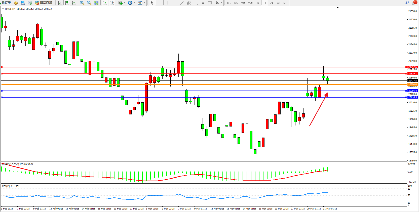Select the crosshair tool
419x212 pixels.
(x=159, y=3)
